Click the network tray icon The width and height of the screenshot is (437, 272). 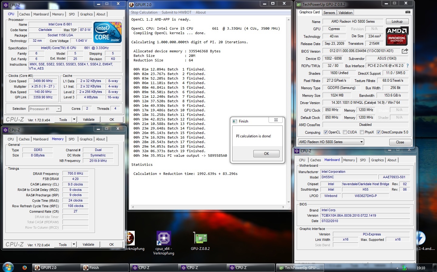pyautogui.click(x=405, y=268)
